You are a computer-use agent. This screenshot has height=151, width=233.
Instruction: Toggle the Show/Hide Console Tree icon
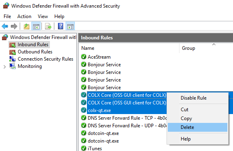pos(36,27)
